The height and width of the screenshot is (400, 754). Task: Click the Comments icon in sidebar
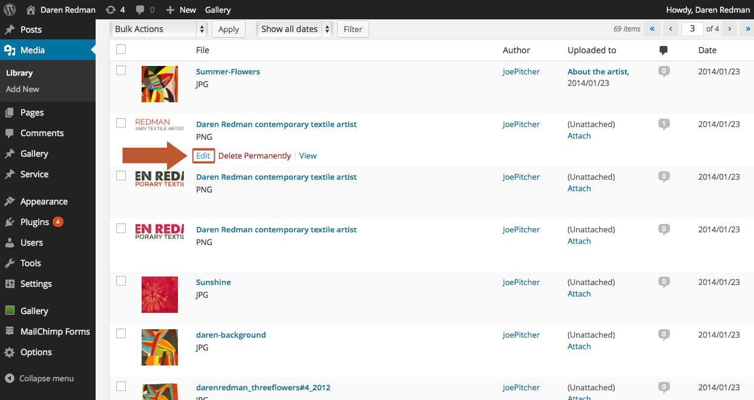click(10, 133)
